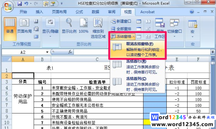Viewport: 216px width, 129px height.
Task: Click the Redo arrow icon
Action: [36, 3]
